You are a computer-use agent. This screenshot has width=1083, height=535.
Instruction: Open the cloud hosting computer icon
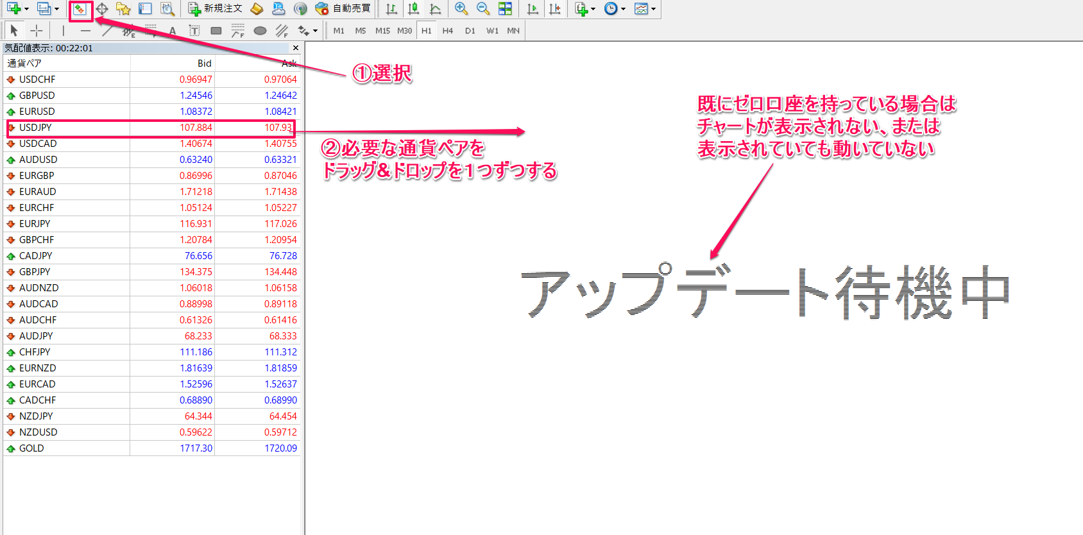pos(278,9)
